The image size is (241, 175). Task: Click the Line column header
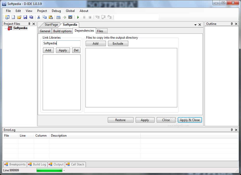26,136
